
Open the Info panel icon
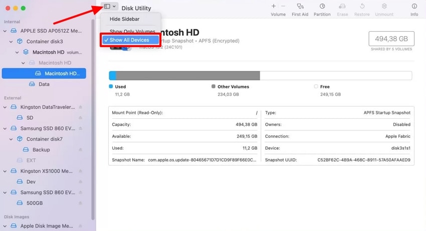[414, 6]
